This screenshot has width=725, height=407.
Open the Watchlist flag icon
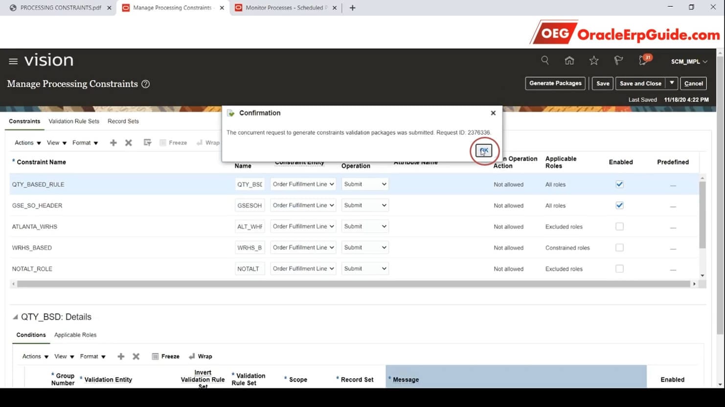[618, 60]
